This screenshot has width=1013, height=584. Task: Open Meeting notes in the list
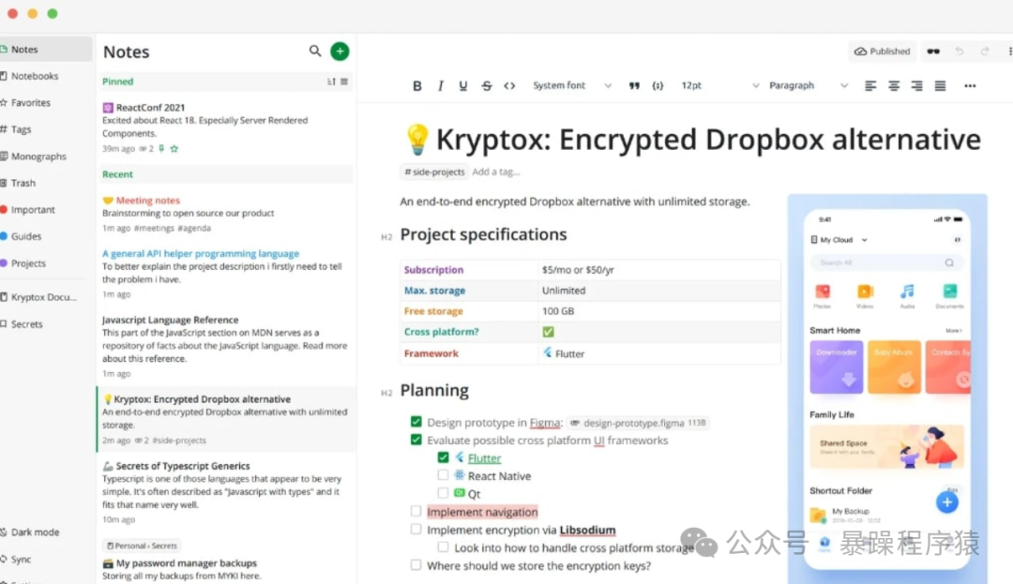click(225, 214)
